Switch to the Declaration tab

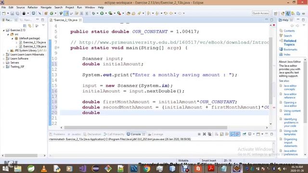click(92, 134)
